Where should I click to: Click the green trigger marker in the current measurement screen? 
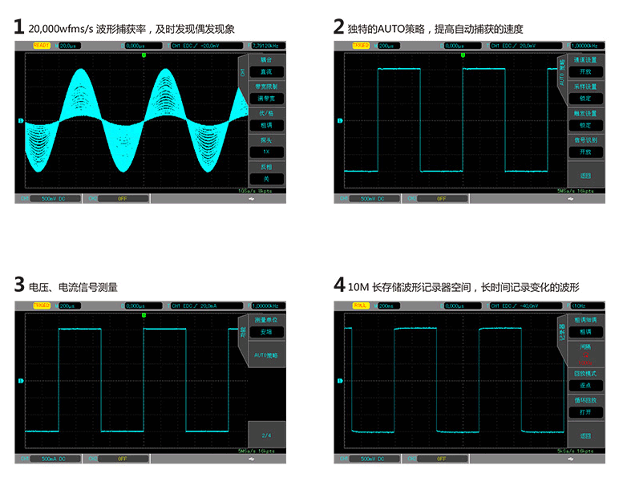coord(143,316)
